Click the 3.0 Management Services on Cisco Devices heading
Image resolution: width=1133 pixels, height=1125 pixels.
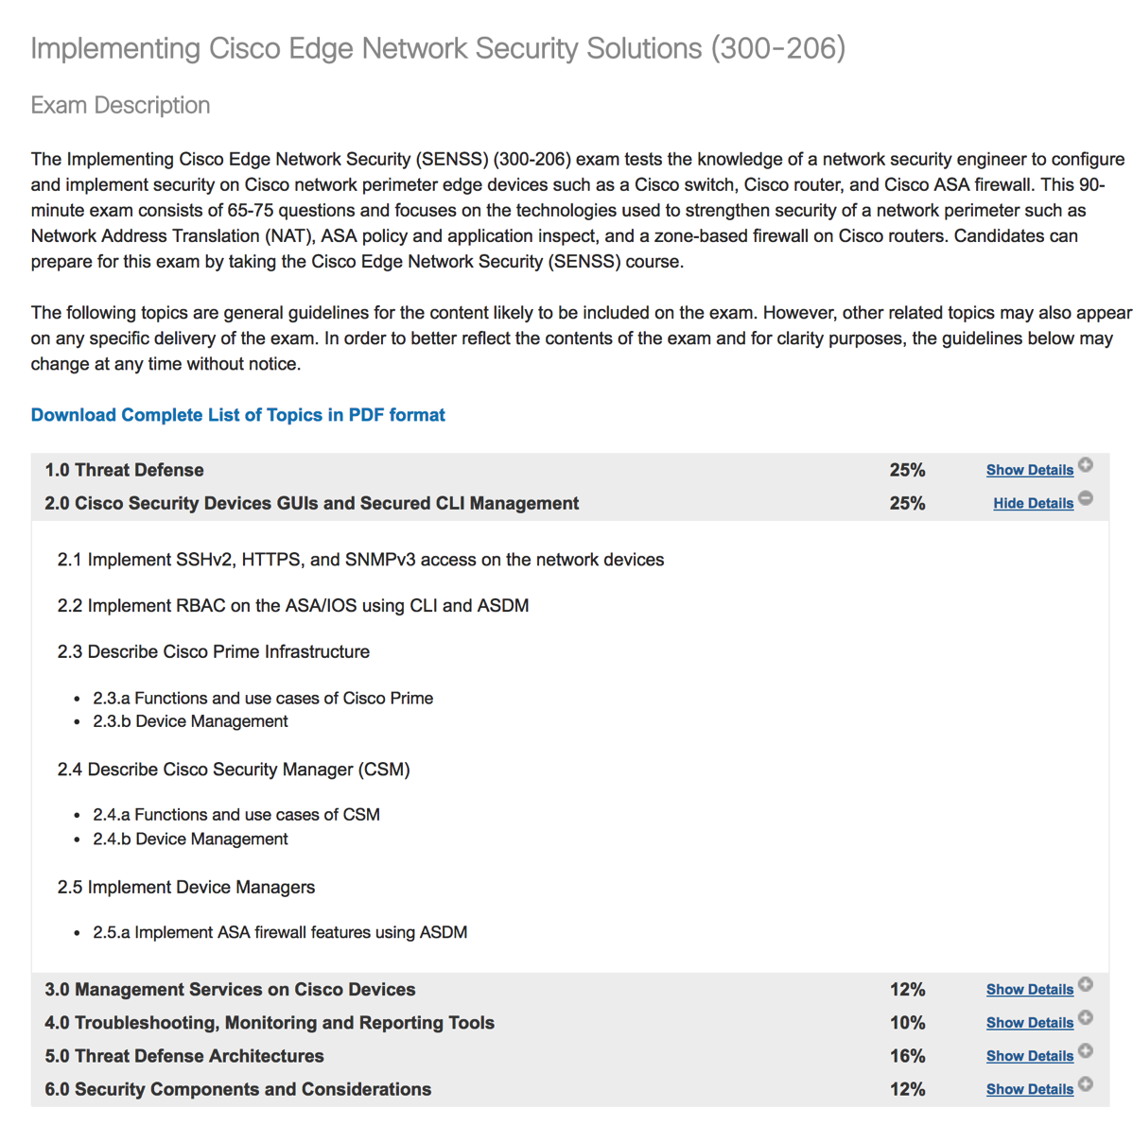pos(230,990)
